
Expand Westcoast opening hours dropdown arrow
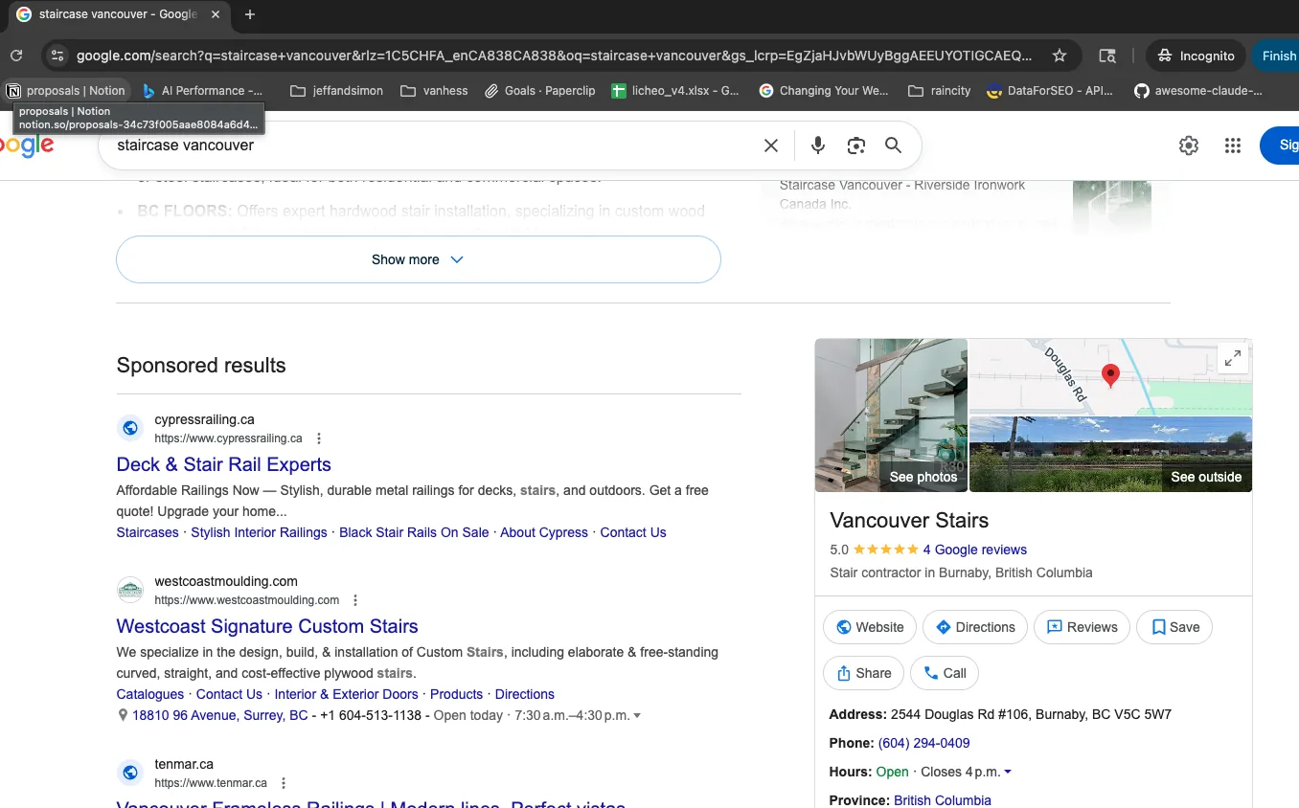click(x=637, y=716)
